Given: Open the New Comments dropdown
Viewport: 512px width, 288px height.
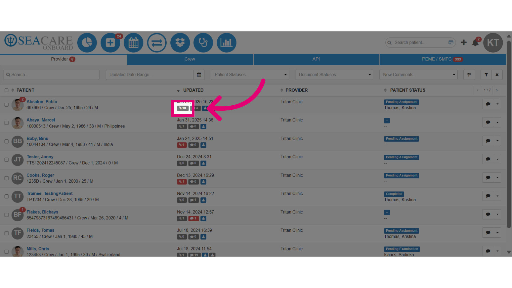Looking at the screenshot, I should pyautogui.click(x=418, y=75).
